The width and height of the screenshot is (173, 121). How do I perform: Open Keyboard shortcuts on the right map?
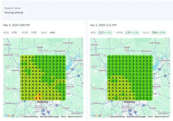[x=117, y=117]
